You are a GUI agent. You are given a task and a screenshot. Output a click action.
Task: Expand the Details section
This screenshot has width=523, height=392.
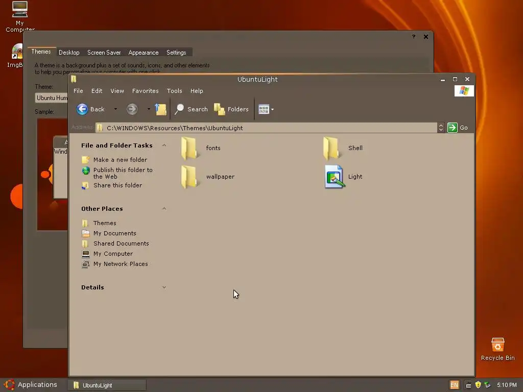point(164,287)
